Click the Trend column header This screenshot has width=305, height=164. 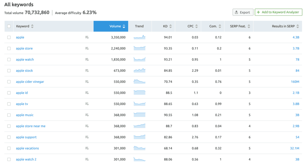tap(139, 26)
